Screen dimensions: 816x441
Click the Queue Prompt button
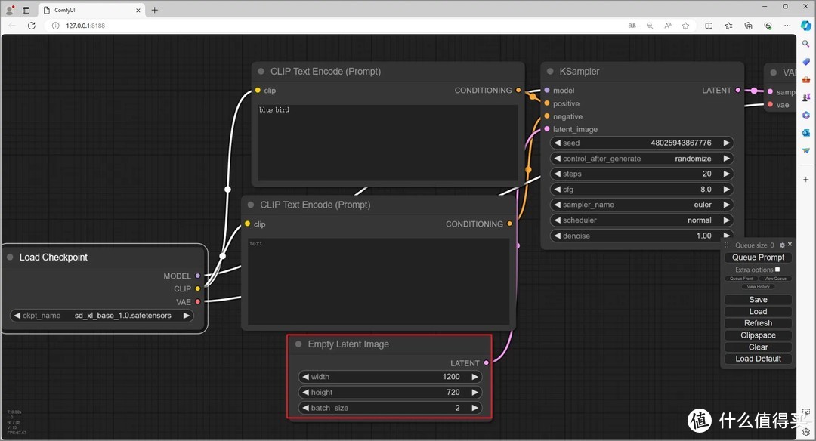(x=758, y=258)
